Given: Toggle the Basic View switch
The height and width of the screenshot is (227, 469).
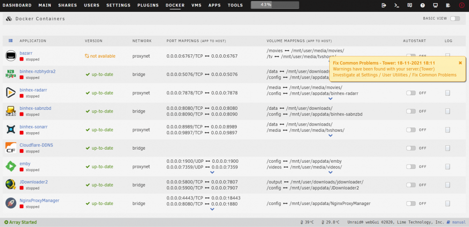Looking at the screenshot, I should 455,19.
